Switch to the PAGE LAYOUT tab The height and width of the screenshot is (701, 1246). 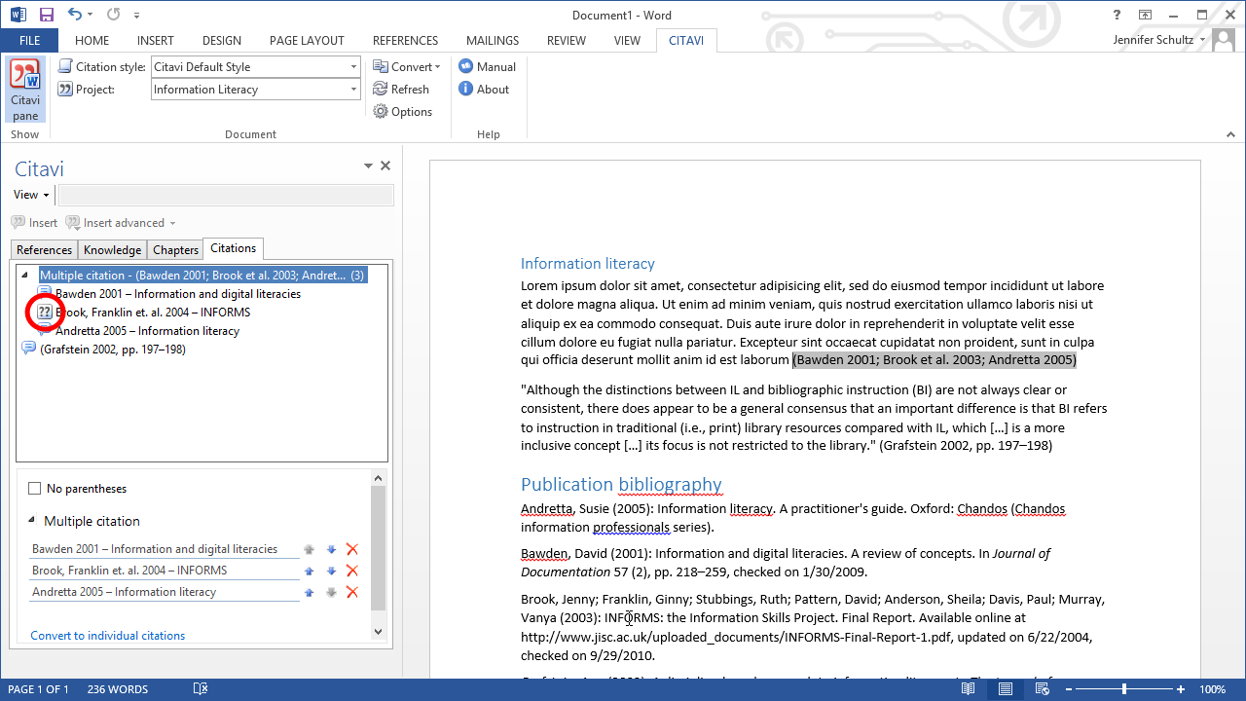pyautogui.click(x=307, y=41)
